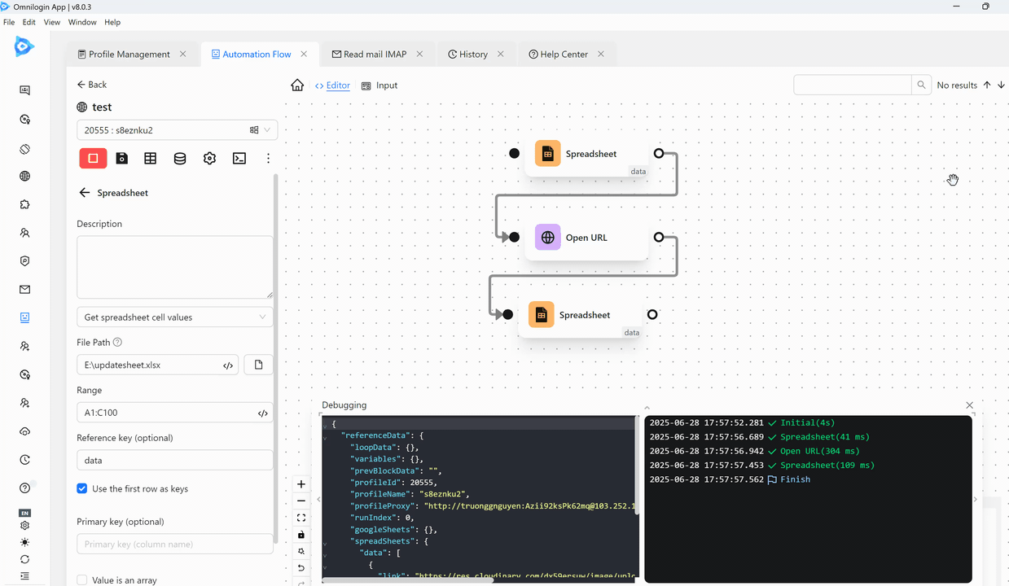The height and width of the screenshot is (586, 1009).
Task: Stop the running flow with red button
Action: tap(93, 158)
